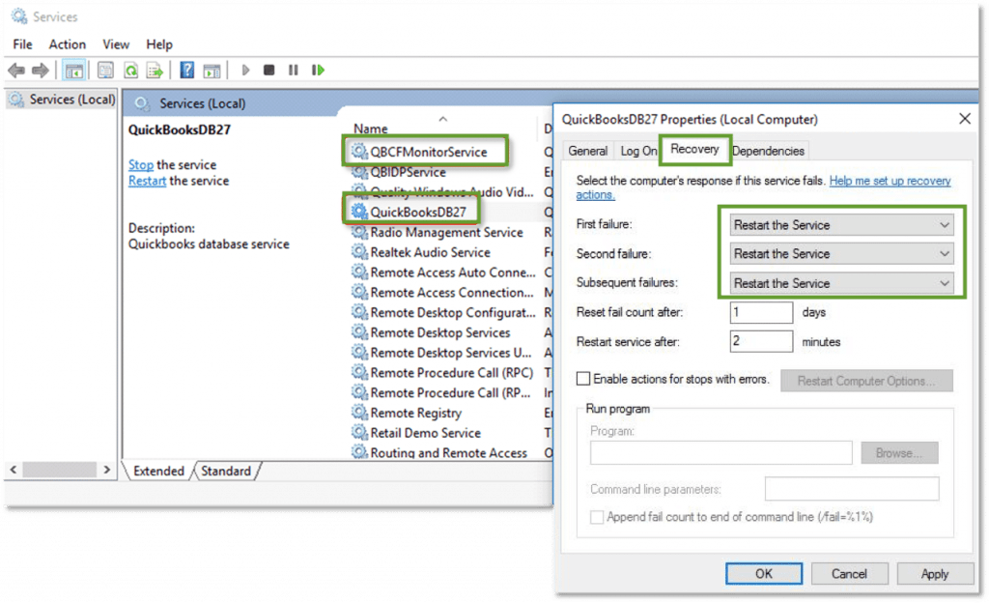Open the View menu
This screenshot has height=603, width=989.
[x=116, y=44]
